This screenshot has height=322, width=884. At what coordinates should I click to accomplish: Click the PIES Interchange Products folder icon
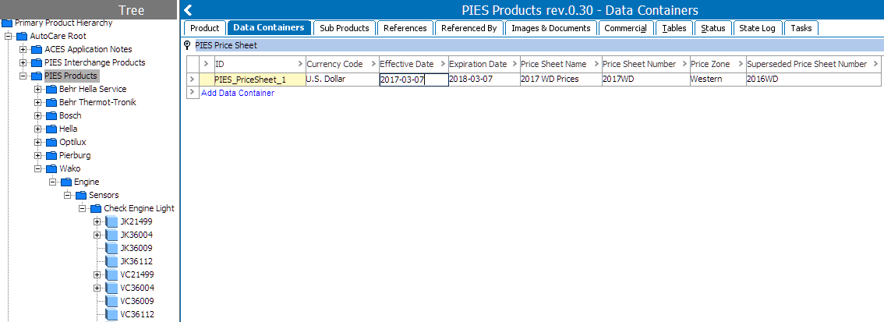point(37,62)
